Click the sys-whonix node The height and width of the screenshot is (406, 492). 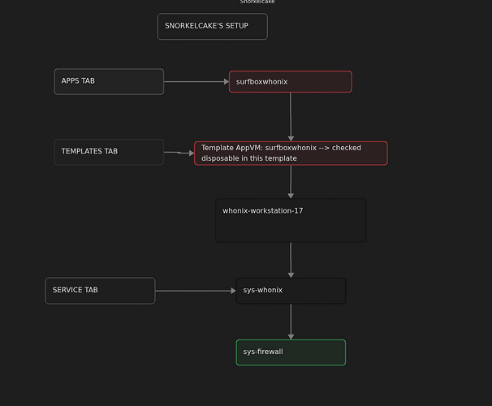[291, 291]
